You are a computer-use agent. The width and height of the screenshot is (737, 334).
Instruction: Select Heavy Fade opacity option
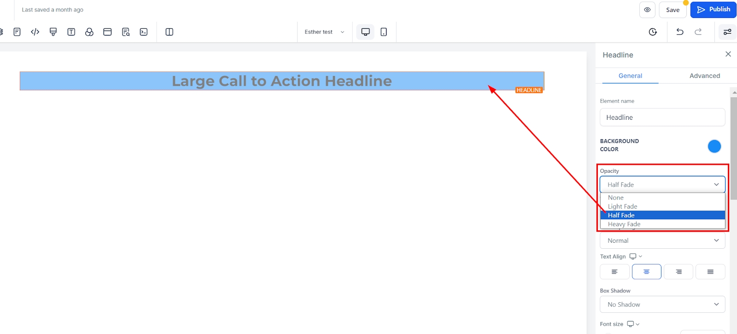pyautogui.click(x=624, y=224)
